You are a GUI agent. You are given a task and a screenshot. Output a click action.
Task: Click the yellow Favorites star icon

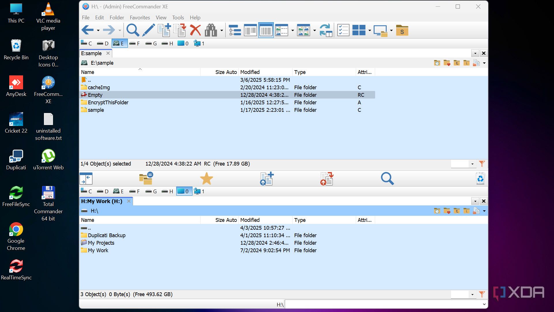[x=207, y=179]
